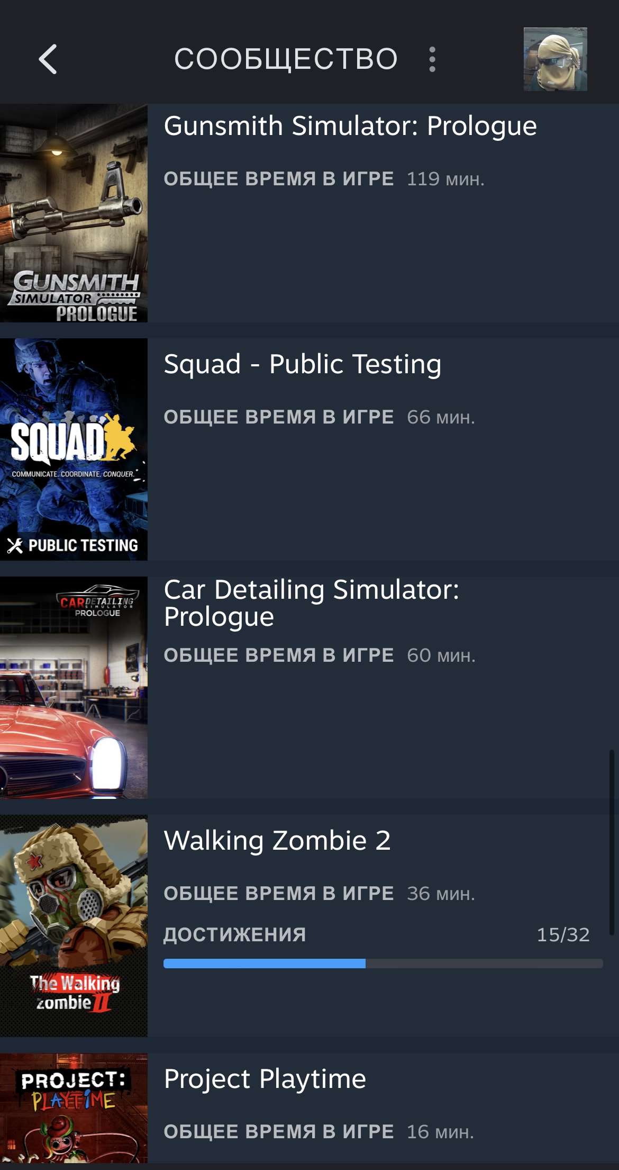Open the Squad - Public Testing title
The image size is (619, 1170).
[303, 364]
